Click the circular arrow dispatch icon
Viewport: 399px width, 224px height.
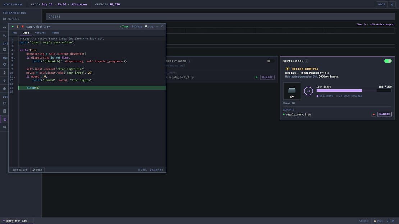[x=308, y=91]
